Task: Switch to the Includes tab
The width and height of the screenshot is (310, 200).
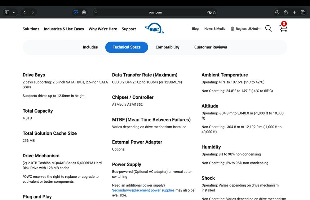Action: tap(90, 47)
